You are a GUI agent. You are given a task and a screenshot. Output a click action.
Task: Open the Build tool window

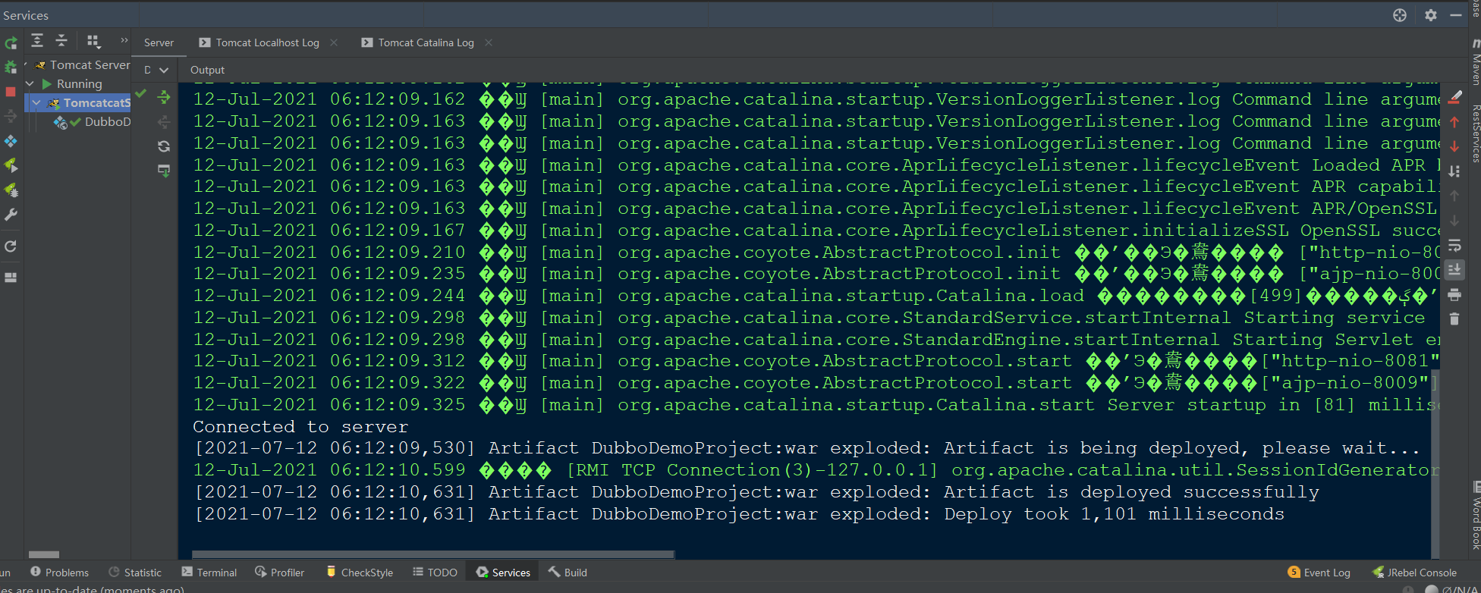(568, 573)
